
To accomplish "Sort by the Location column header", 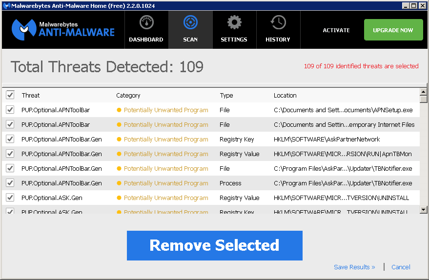I will (x=285, y=96).
